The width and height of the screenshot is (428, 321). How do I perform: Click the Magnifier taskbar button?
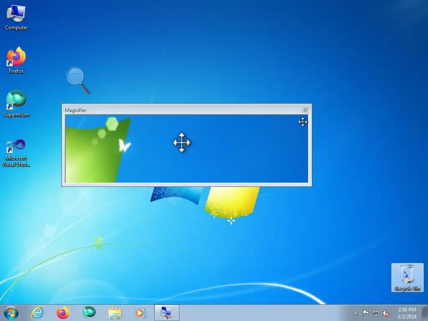point(166,313)
